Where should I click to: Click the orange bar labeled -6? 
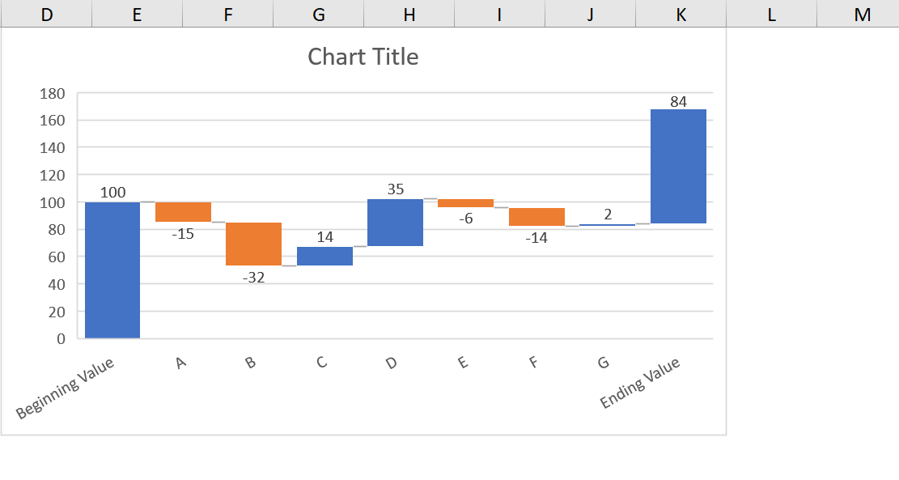pos(465,203)
